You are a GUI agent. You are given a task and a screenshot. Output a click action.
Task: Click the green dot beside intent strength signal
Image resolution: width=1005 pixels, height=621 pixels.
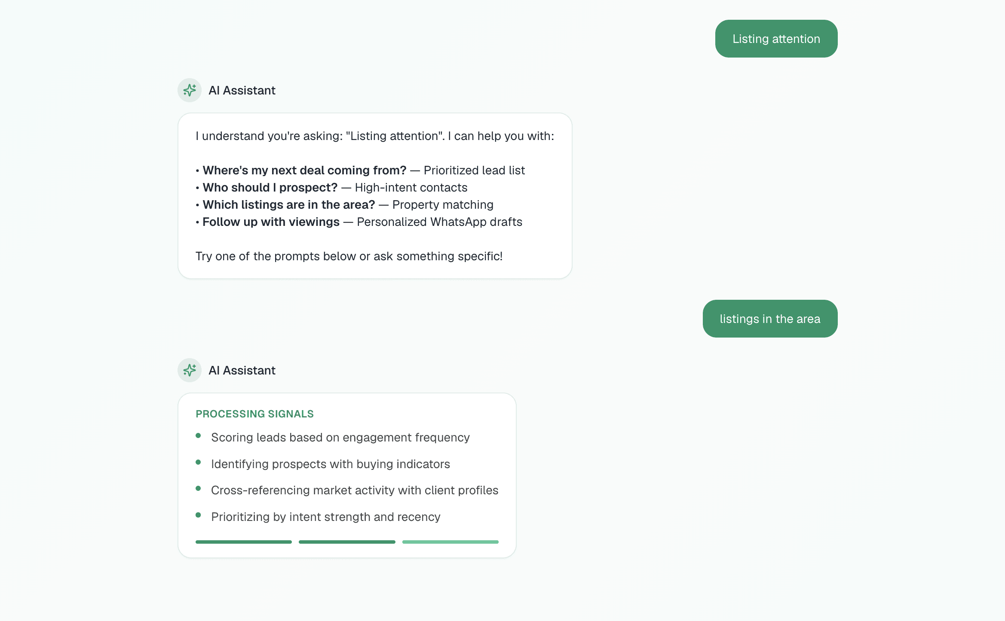[x=199, y=514]
